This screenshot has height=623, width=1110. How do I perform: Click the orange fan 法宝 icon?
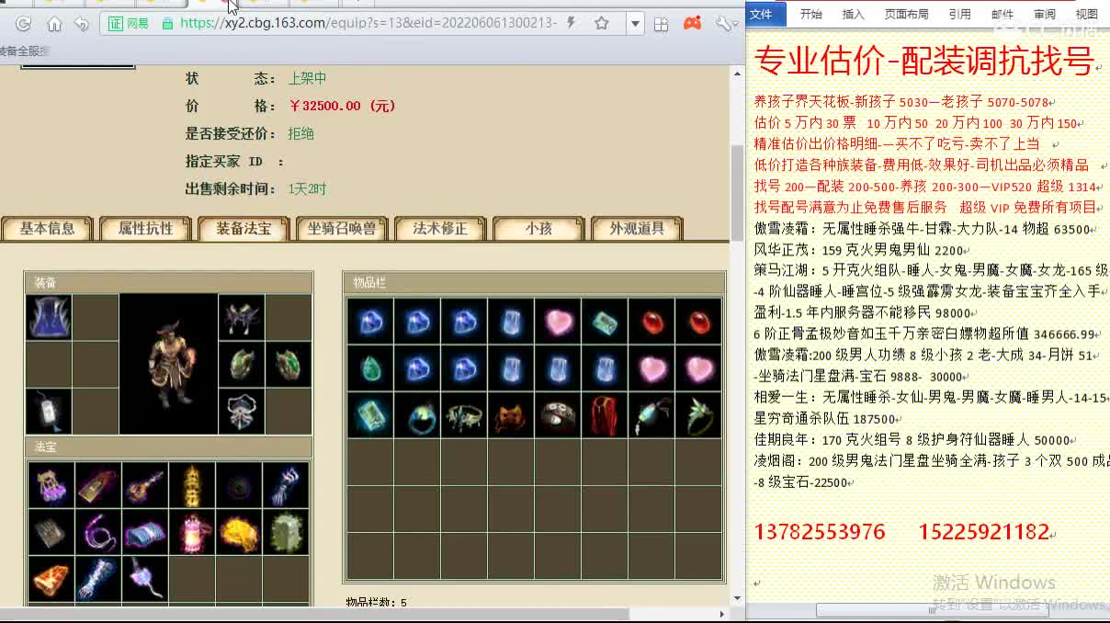[51, 579]
